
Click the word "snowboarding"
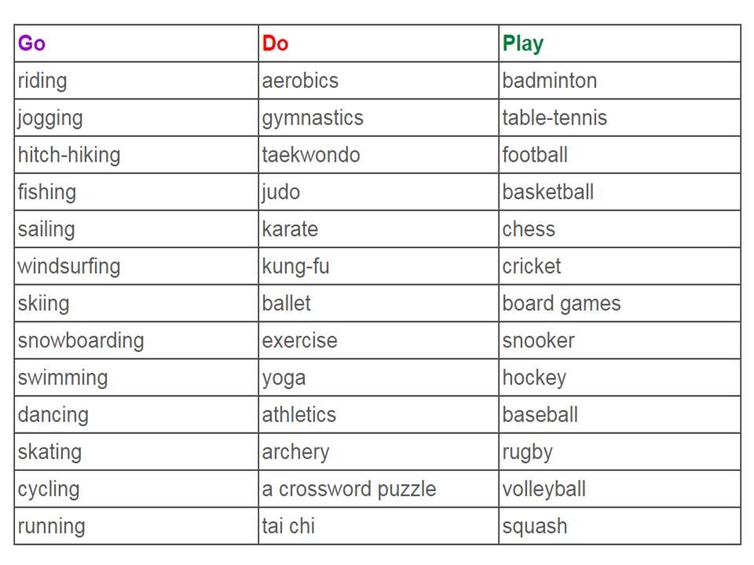pos(81,341)
